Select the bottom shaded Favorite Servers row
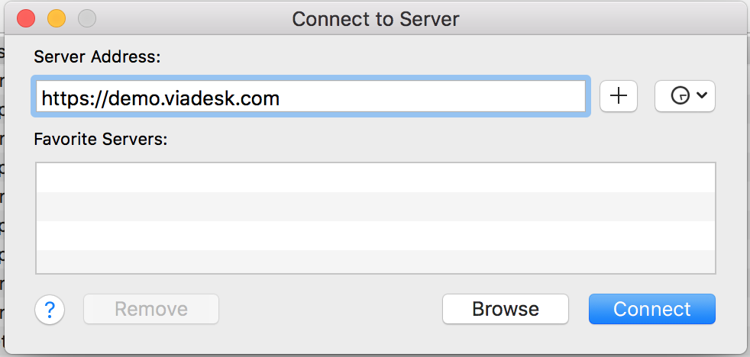The image size is (750, 357). 376,262
